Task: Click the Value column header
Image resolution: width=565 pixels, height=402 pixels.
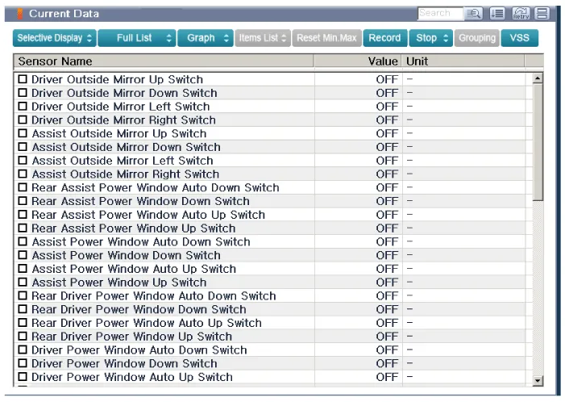Action: point(383,61)
